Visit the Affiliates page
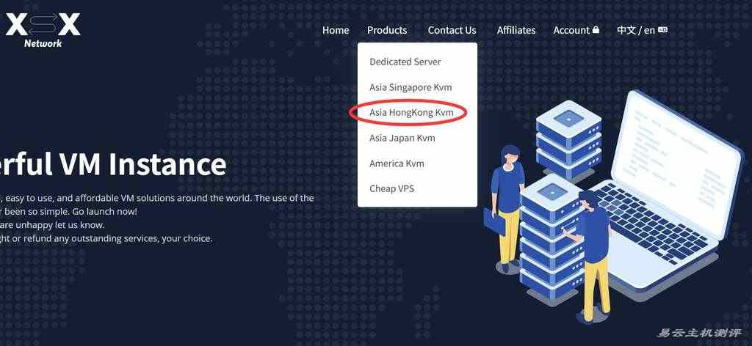752x346 pixels. (x=516, y=30)
